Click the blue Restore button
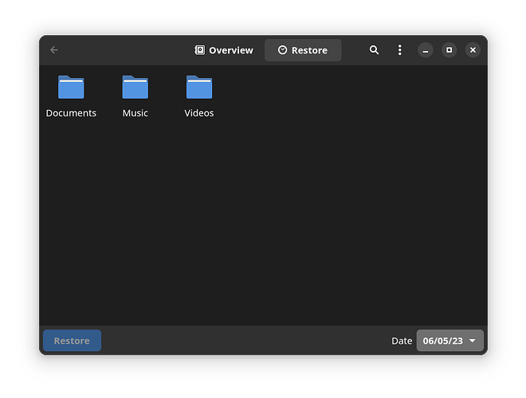 coord(72,341)
